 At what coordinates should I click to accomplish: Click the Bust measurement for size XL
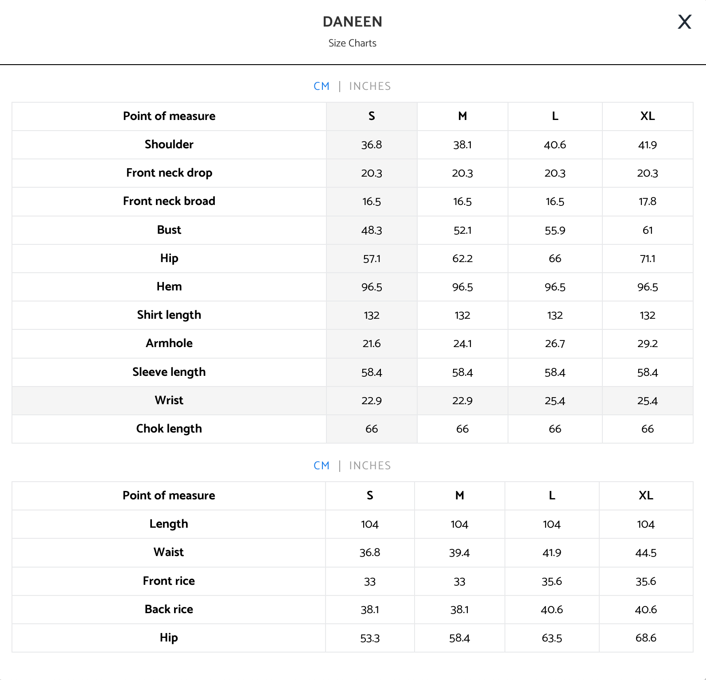(648, 230)
